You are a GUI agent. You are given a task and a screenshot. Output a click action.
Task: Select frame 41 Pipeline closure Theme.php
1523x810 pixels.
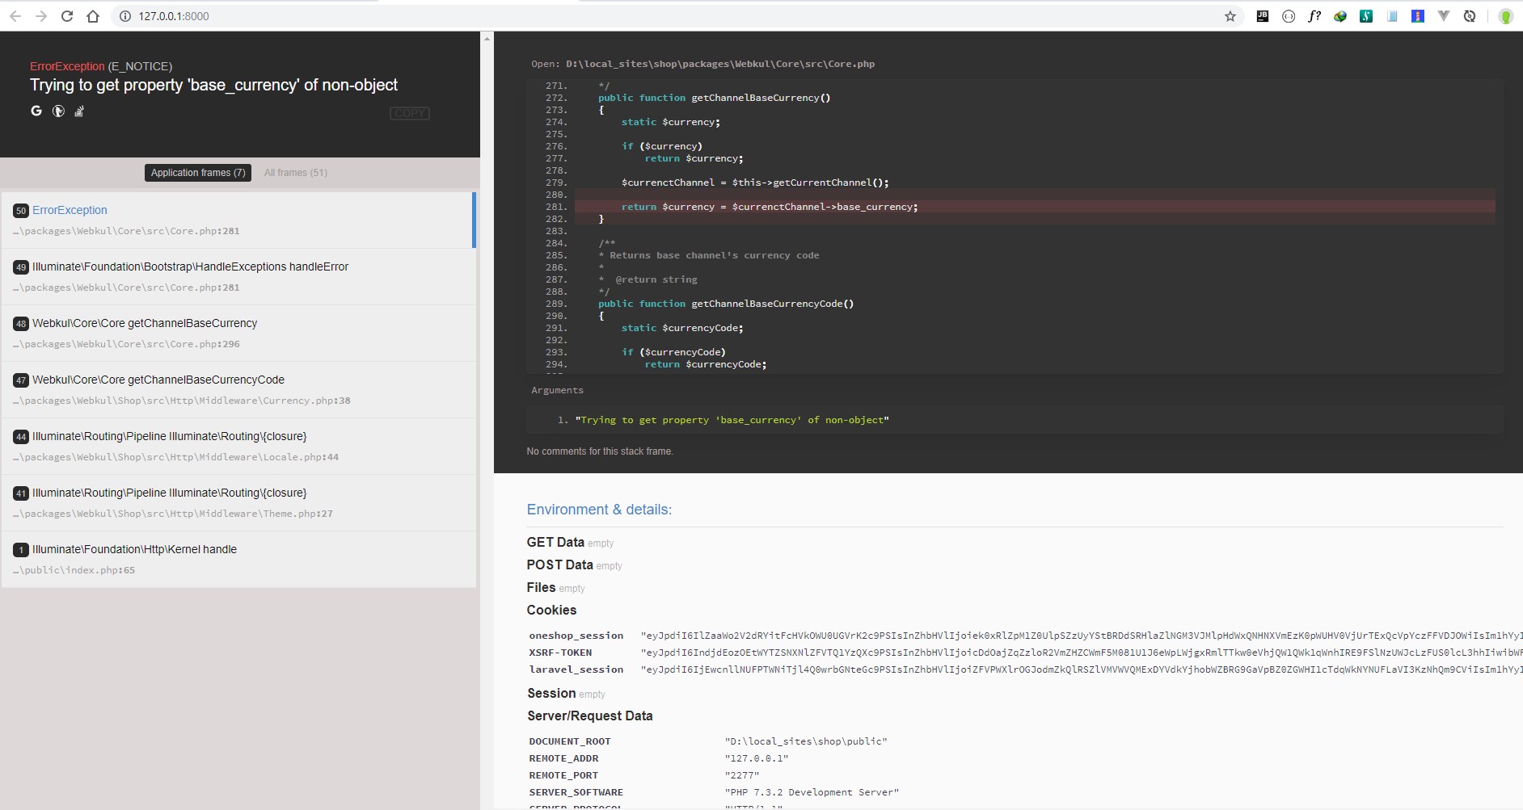pyautogui.click(x=238, y=502)
